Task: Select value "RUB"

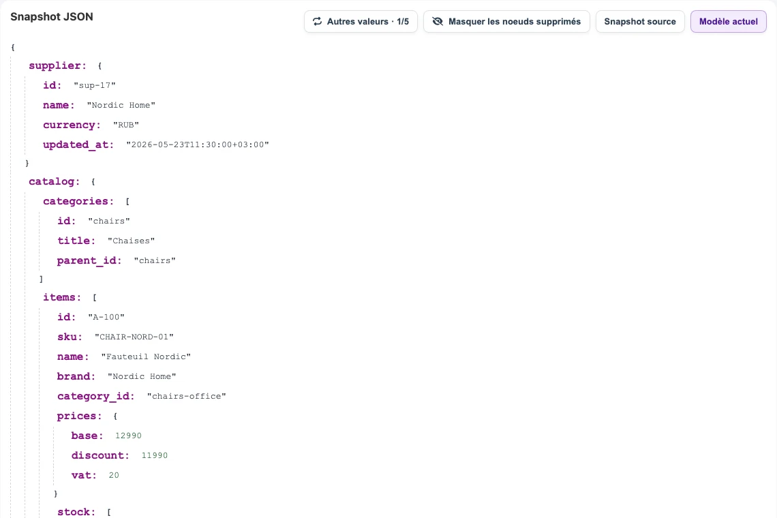Action: [126, 125]
